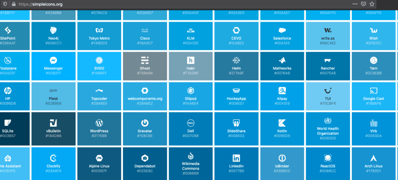398x180 pixels.
Task: Copy Ghost hex color #738A94
Action: 145,73
